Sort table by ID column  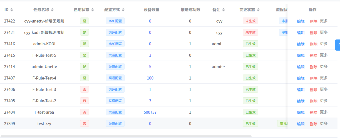(x=11, y=10)
